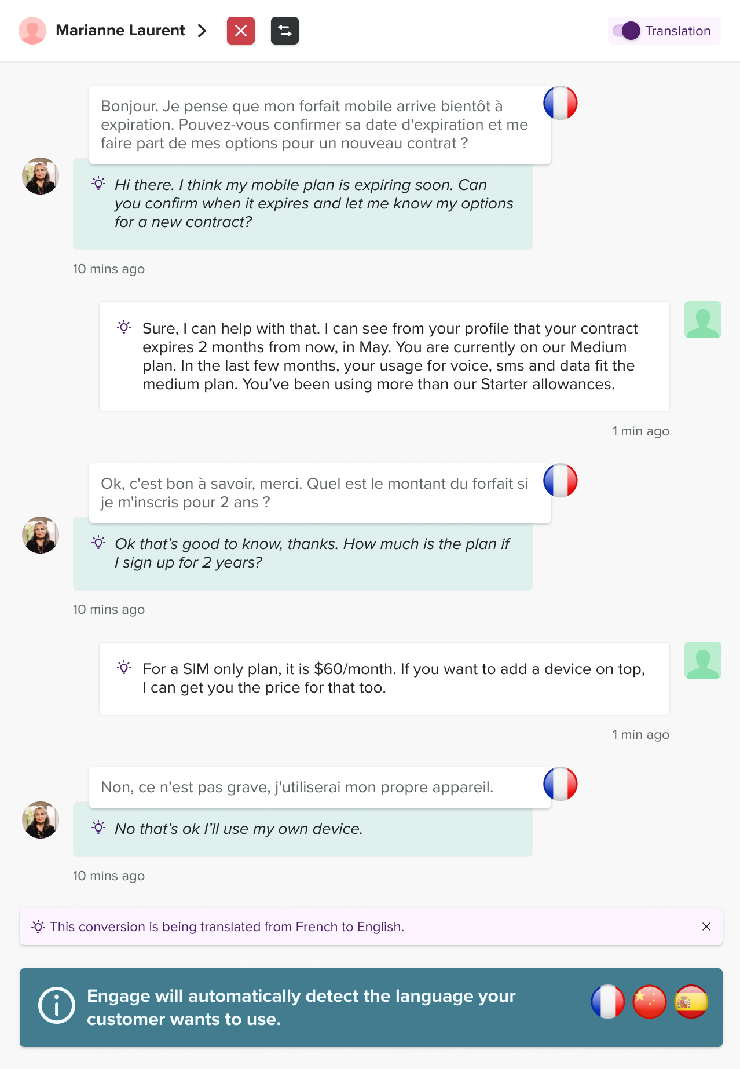Toggle the Translation switch off
The height and width of the screenshot is (1069, 740).
click(x=627, y=31)
